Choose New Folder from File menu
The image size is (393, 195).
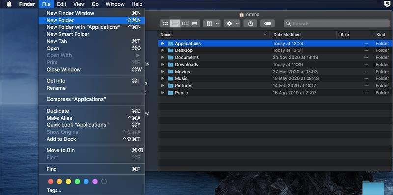92,20
